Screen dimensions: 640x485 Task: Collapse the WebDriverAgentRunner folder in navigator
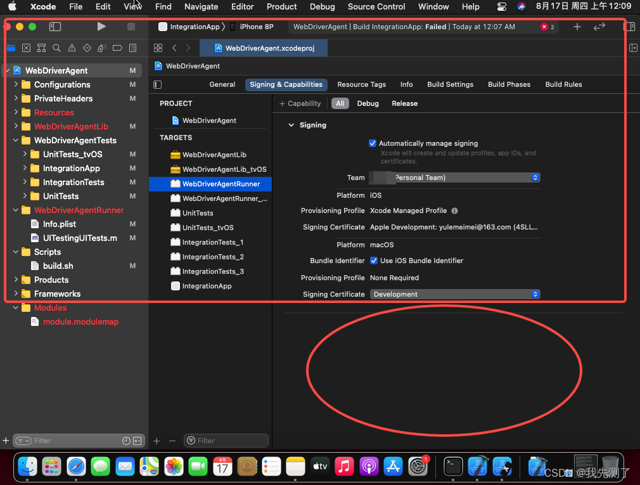[x=15, y=210]
